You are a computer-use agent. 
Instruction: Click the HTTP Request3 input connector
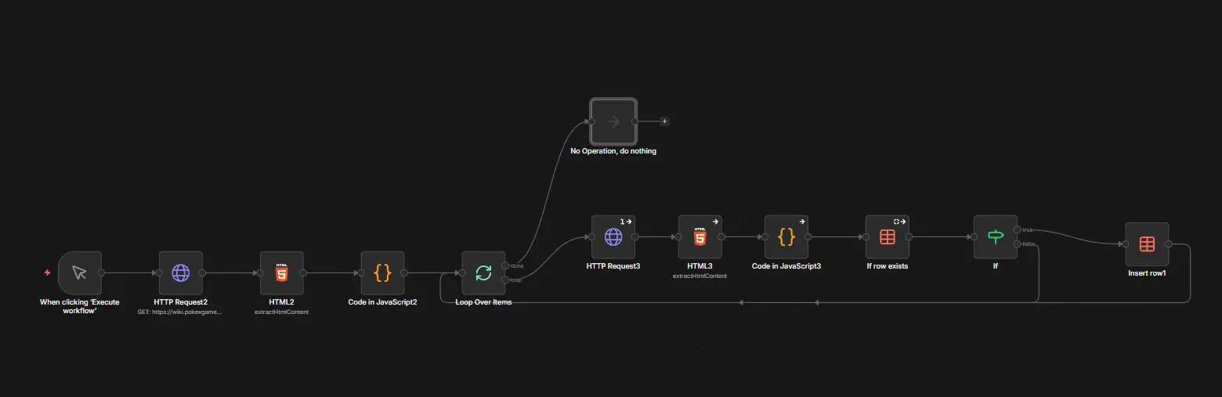tap(591, 236)
